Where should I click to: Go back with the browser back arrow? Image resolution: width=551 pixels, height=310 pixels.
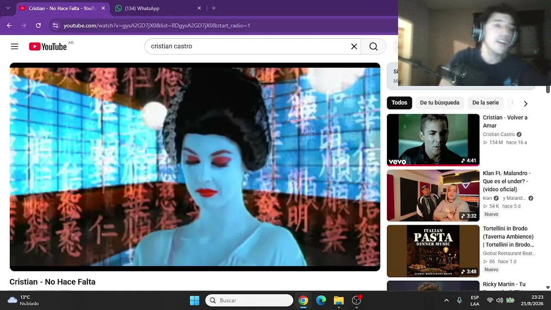pyautogui.click(x=9, y=25)
